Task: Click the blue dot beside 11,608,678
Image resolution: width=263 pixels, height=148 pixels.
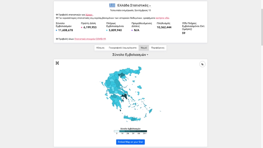Action: [x=56, y=30]
